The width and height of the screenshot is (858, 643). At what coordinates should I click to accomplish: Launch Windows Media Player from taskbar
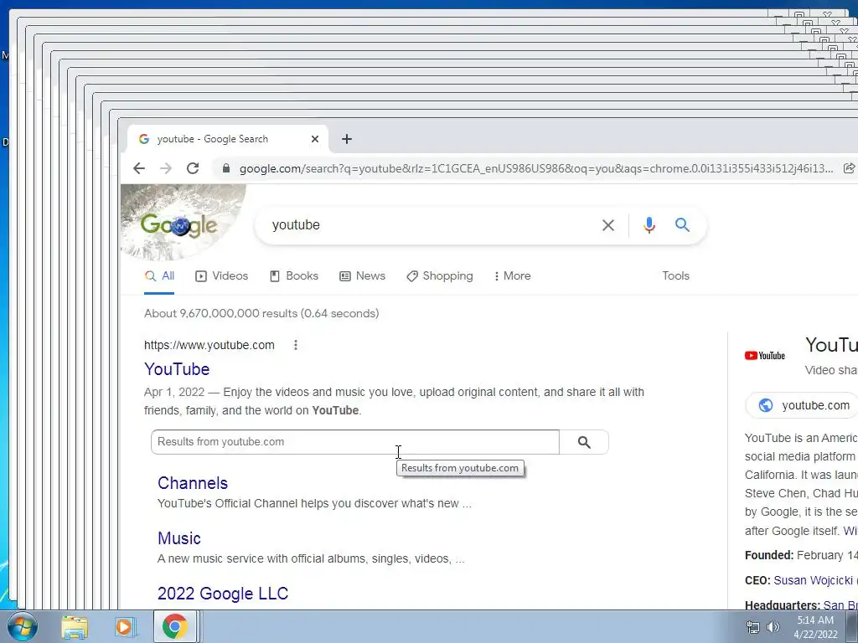click(x=124, y=626)
